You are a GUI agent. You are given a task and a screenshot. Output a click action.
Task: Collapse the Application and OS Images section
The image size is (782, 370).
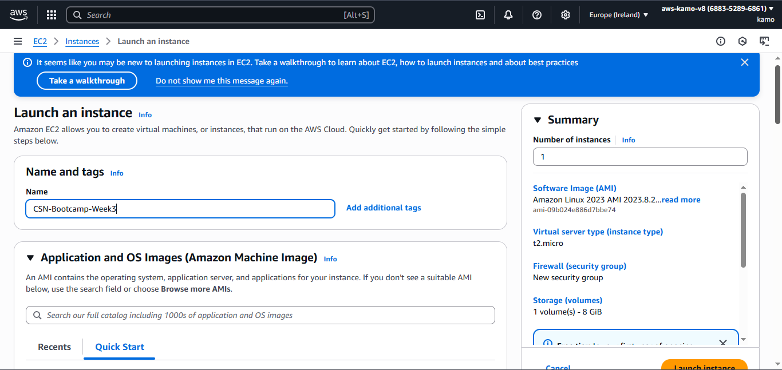[x=30, y=257]
